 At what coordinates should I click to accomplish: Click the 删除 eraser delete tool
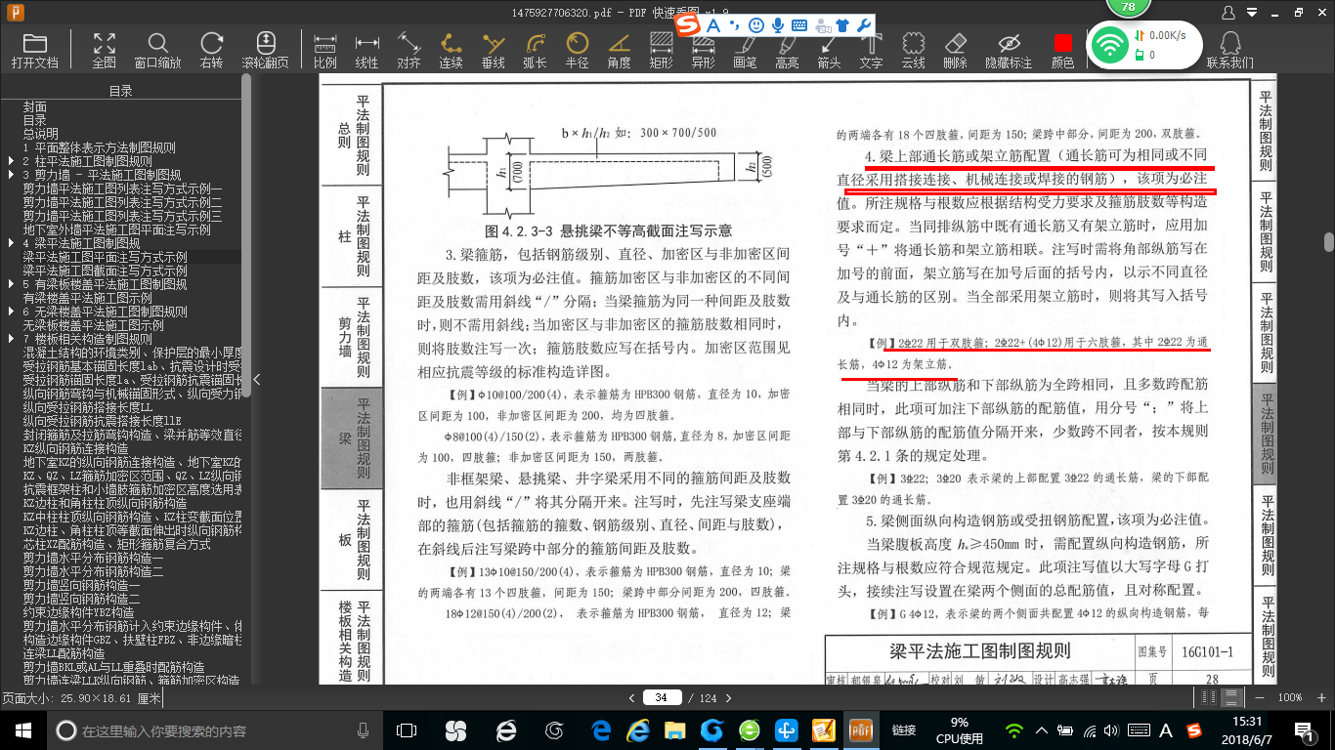955,50
